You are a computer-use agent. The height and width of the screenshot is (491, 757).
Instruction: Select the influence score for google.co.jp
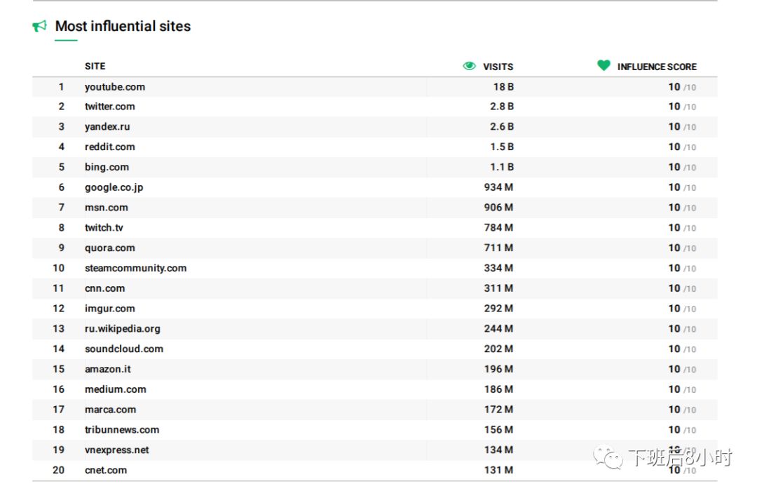[x=682, y=187]
